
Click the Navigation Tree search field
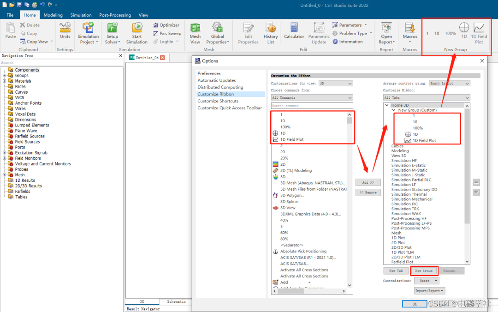tap(62, 63)
